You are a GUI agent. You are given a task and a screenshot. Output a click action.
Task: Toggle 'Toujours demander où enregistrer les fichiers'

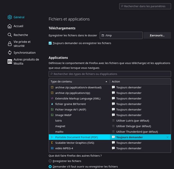click(50, 43)
